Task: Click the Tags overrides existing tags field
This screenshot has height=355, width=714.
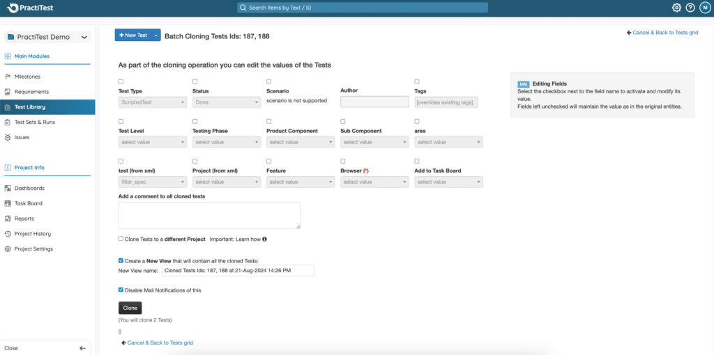Action: click(446, 103)
